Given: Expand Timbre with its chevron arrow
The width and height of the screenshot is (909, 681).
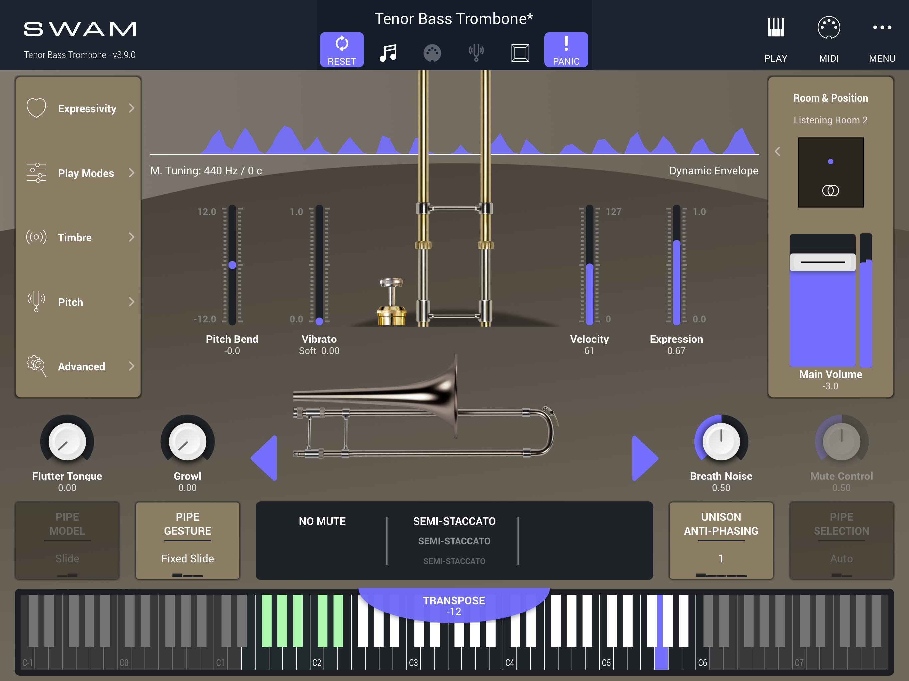Looking at the screenshot, I should click(131, 237).
